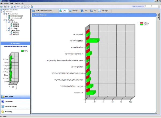Click the Refresh Interval input field
Screen dimensions: 161x118
click(152, 6)
